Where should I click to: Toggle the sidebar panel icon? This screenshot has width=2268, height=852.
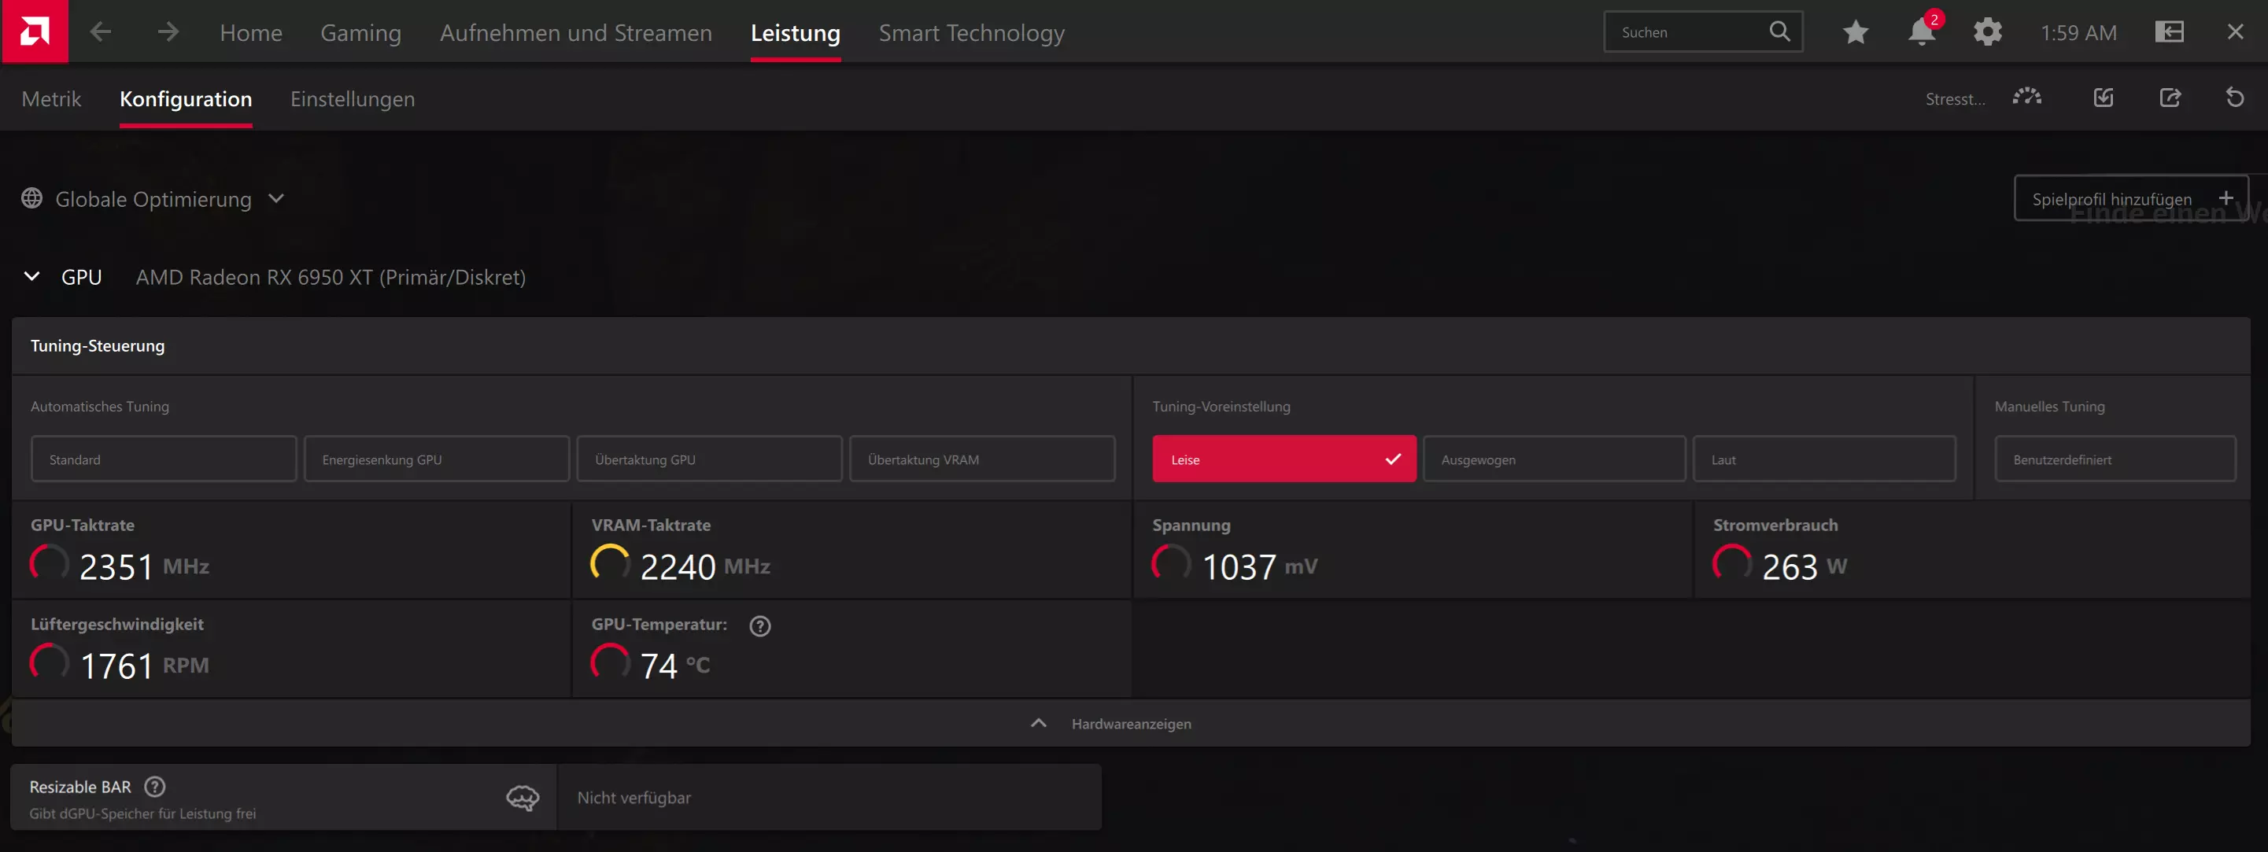tap(2169, 32)
